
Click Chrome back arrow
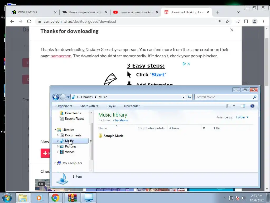[x=12, y=21]
